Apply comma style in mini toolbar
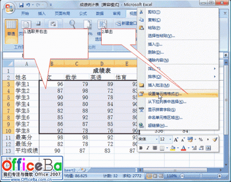231x182 pixels. pyautogui.click(x=208, y=139)
